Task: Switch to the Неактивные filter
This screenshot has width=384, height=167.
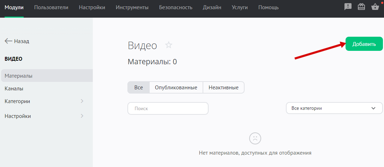Action: click(223, 88)
